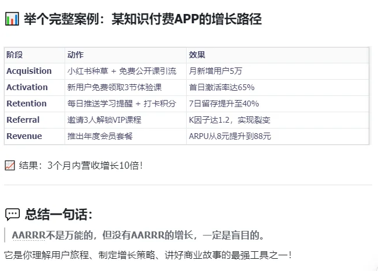This screenshot has height=271, width=378.
Task: Click the dotted-underlined AARRR term in the quote
Action: pyautogui.click(x=28, y=235)
